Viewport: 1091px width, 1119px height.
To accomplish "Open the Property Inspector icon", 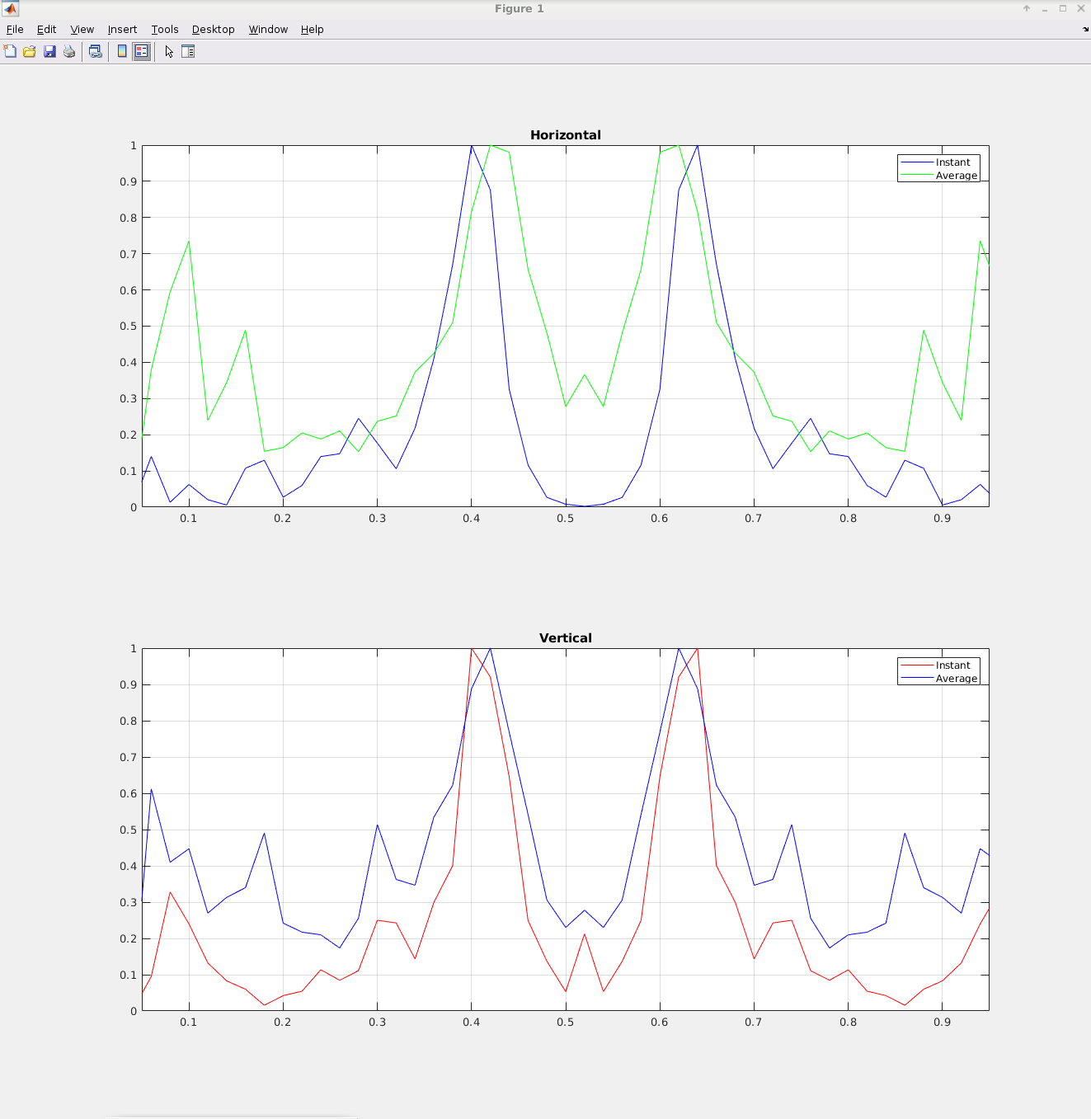I will coord(188,51).
